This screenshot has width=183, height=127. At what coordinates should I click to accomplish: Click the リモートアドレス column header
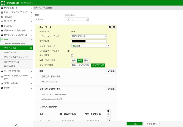click(93, 114)
